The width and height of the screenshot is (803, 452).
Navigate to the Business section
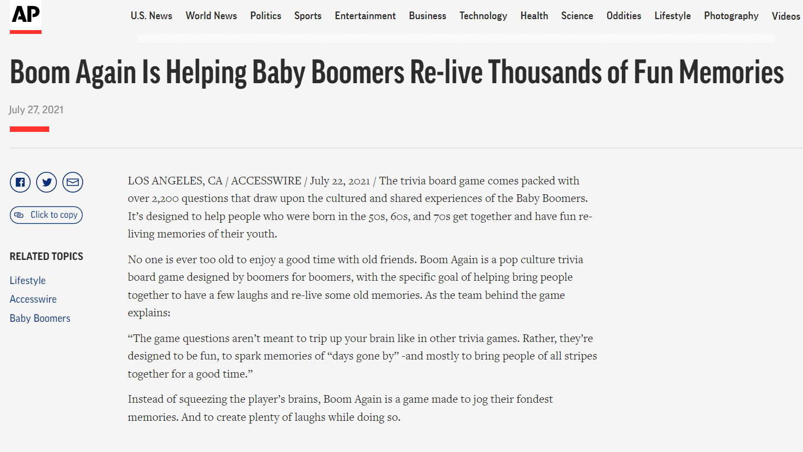point(428,16)
